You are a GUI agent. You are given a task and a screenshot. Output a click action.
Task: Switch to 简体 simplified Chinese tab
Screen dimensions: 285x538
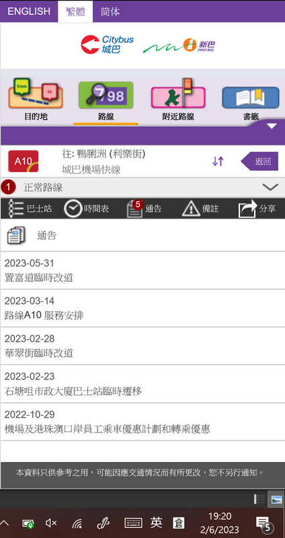(110, 11)
